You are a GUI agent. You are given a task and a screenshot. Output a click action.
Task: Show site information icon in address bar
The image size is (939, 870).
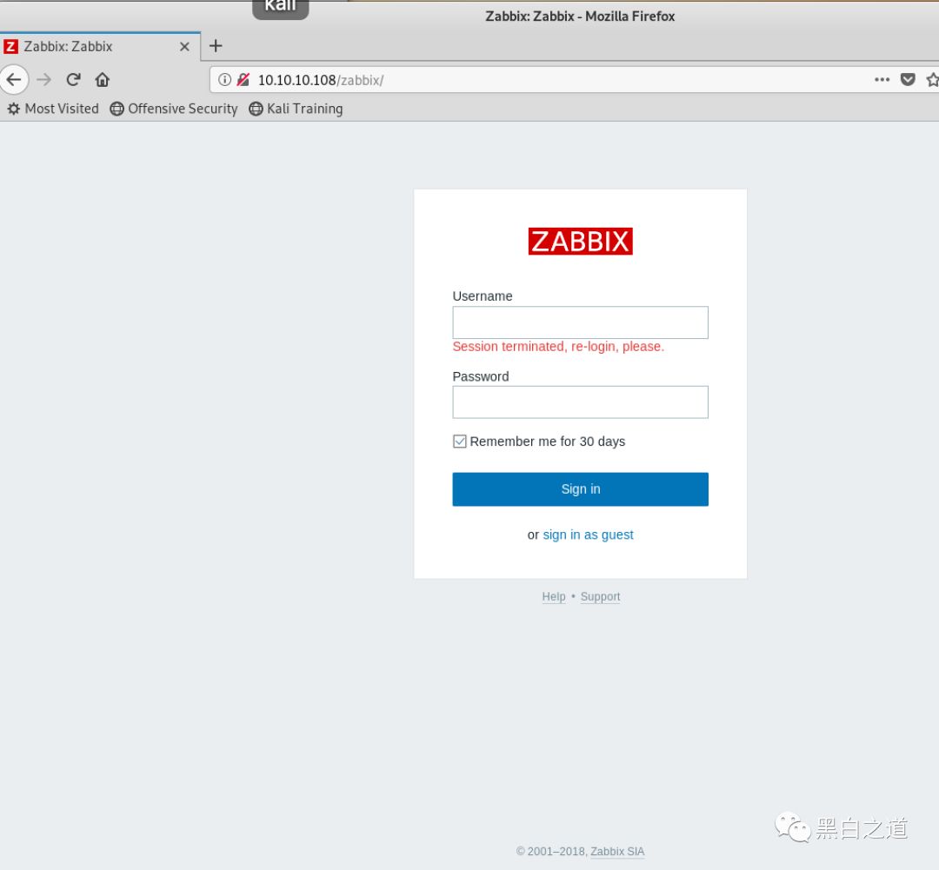(x=224, y=80)
